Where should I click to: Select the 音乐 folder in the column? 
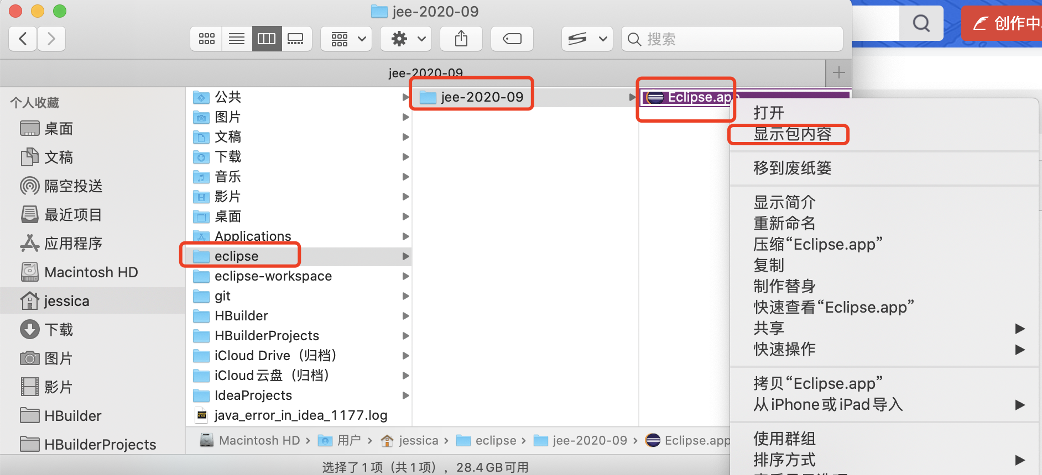pyautogui.click(x=299, y=177)
